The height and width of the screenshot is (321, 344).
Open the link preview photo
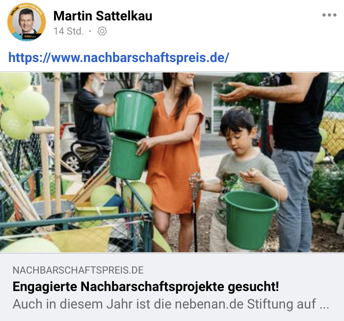[x=172, y=162]
